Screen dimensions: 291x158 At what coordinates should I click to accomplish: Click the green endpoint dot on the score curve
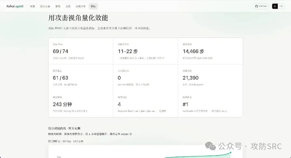pos(230,153)
